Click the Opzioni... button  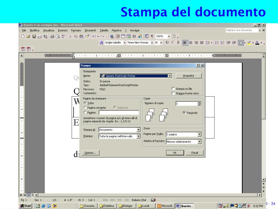90,153
